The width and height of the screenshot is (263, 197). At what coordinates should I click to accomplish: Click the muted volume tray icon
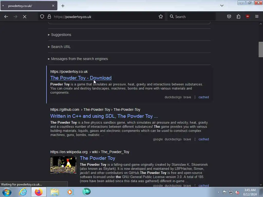coord(237,192)
